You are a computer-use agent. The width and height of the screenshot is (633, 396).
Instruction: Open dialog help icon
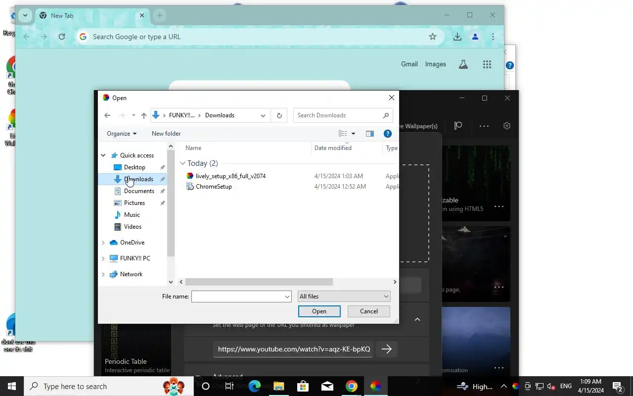[388, 134]
